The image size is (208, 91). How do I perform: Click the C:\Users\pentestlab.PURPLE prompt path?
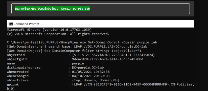pos(33,42)
